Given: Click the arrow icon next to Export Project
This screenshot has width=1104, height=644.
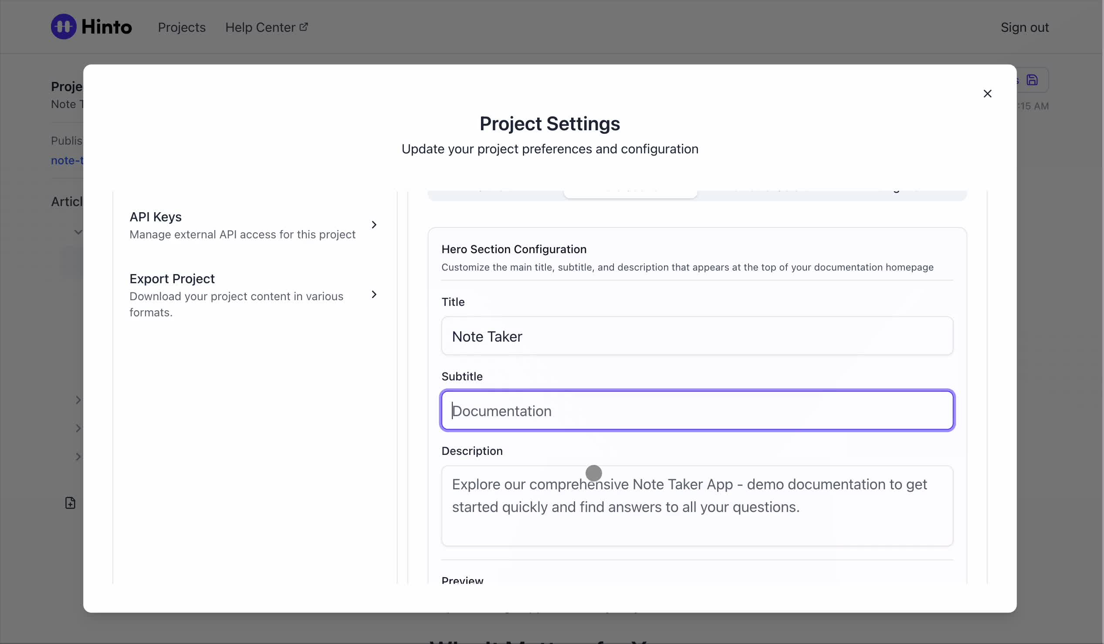Looking at the screenshot, I should pyautogui.click(x=374, y=295).
